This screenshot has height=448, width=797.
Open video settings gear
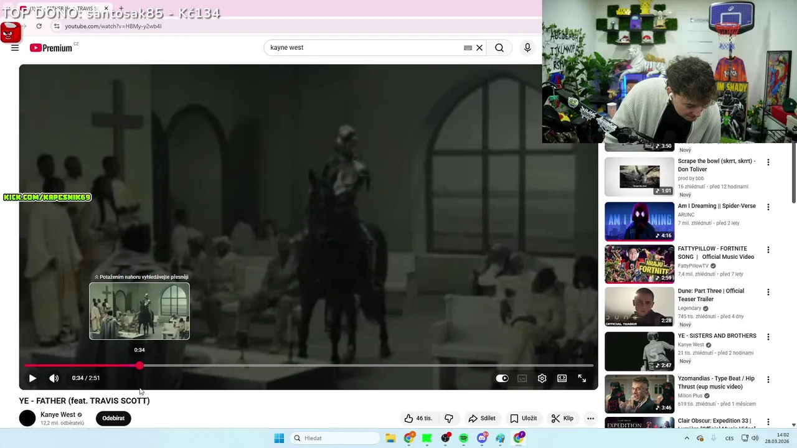[x=542, y=378]
